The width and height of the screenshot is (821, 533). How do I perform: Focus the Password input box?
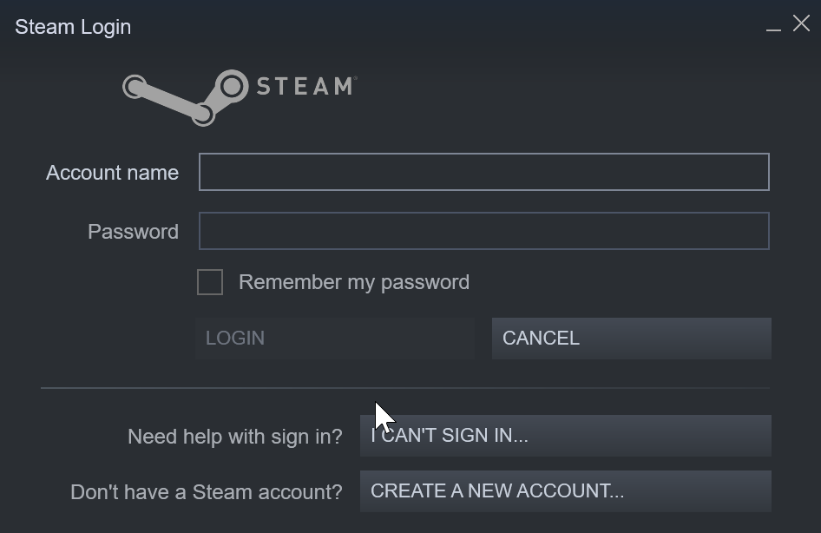(x=483, y=231)
